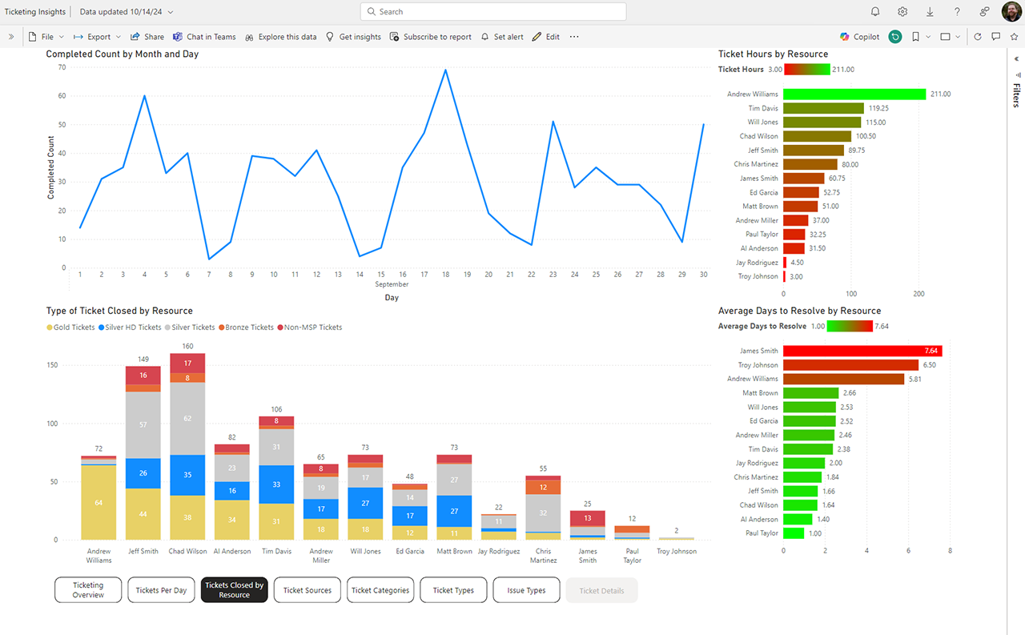Go to Ticketing Overview page
Screen dimensions: 1025x635
click(x=88, y=590)
